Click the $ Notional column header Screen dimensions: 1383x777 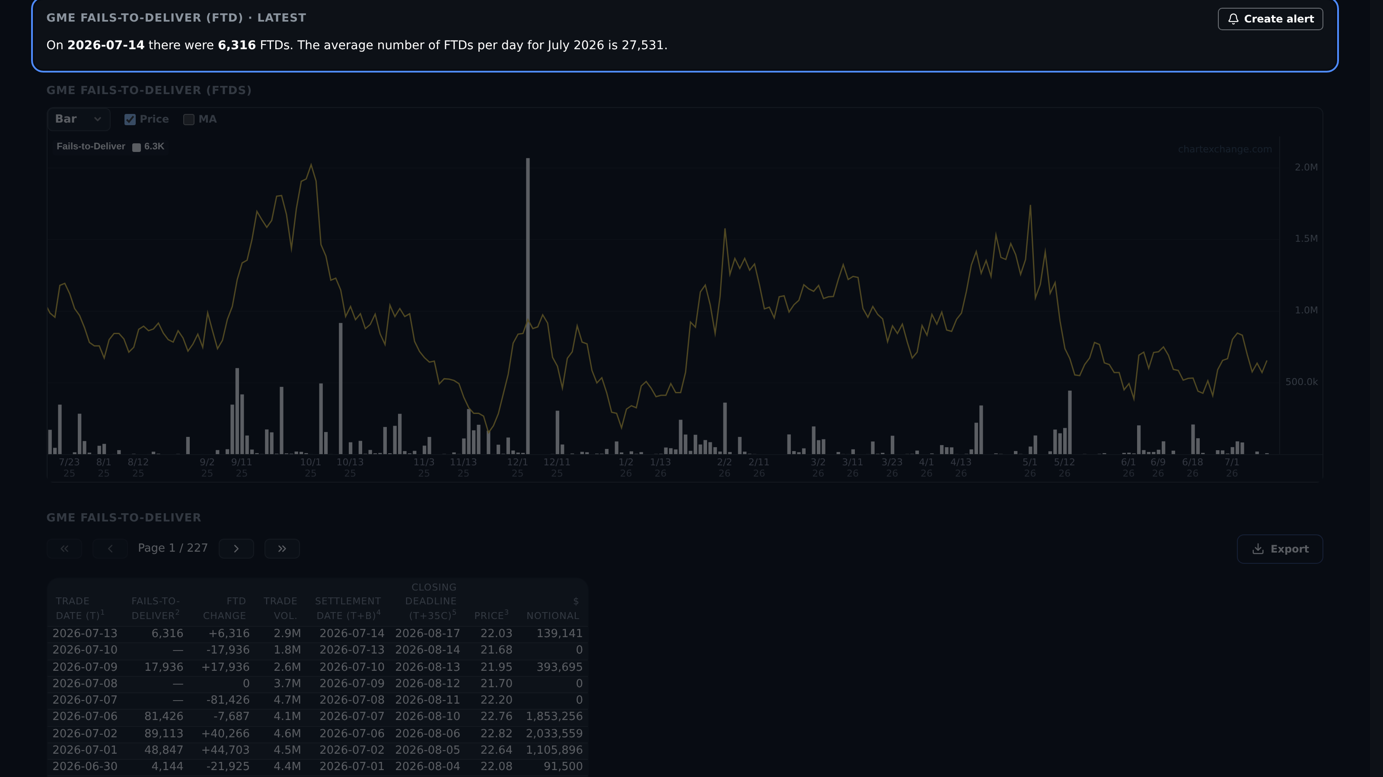point(552,608)
